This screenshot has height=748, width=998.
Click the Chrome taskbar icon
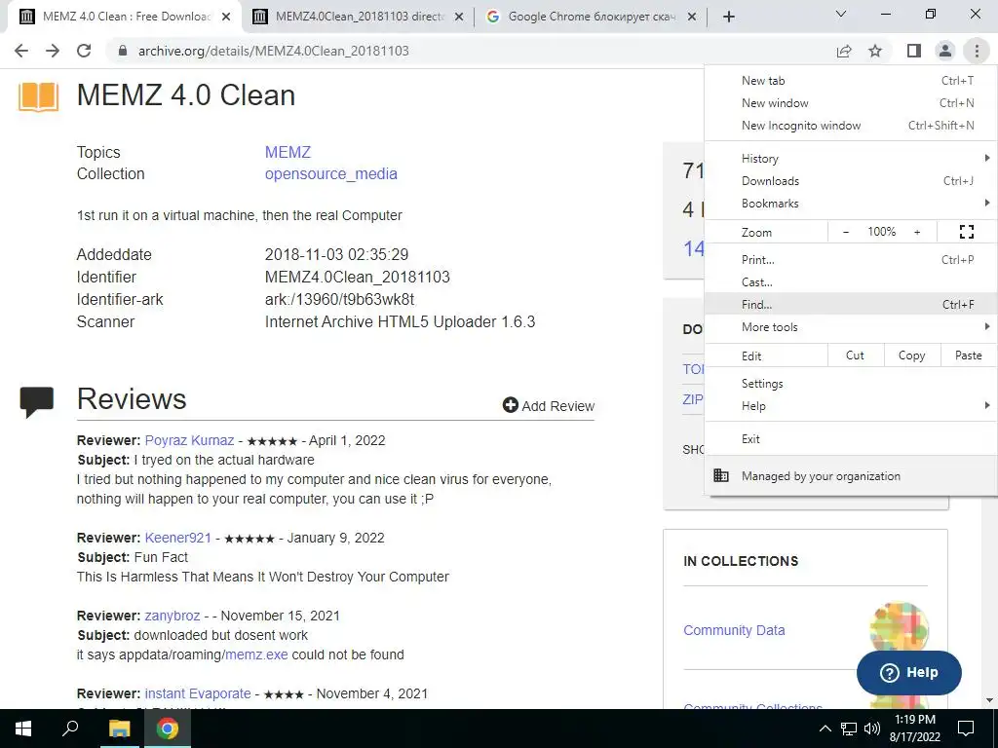(x=168, y=729)
